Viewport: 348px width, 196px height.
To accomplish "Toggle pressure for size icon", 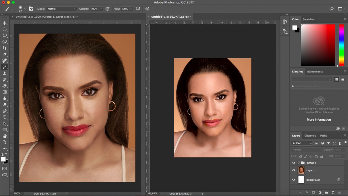I will (x=148, y=9).
